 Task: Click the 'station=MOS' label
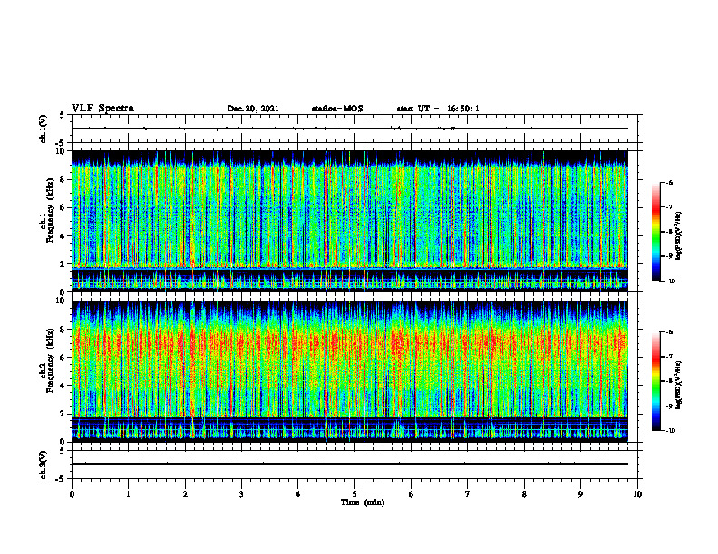[337, 109]
